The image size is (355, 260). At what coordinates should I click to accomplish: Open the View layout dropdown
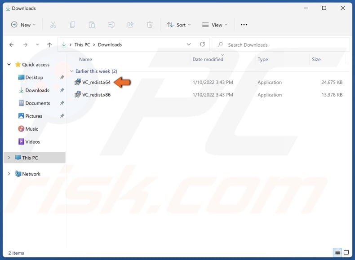click(214, 25)
